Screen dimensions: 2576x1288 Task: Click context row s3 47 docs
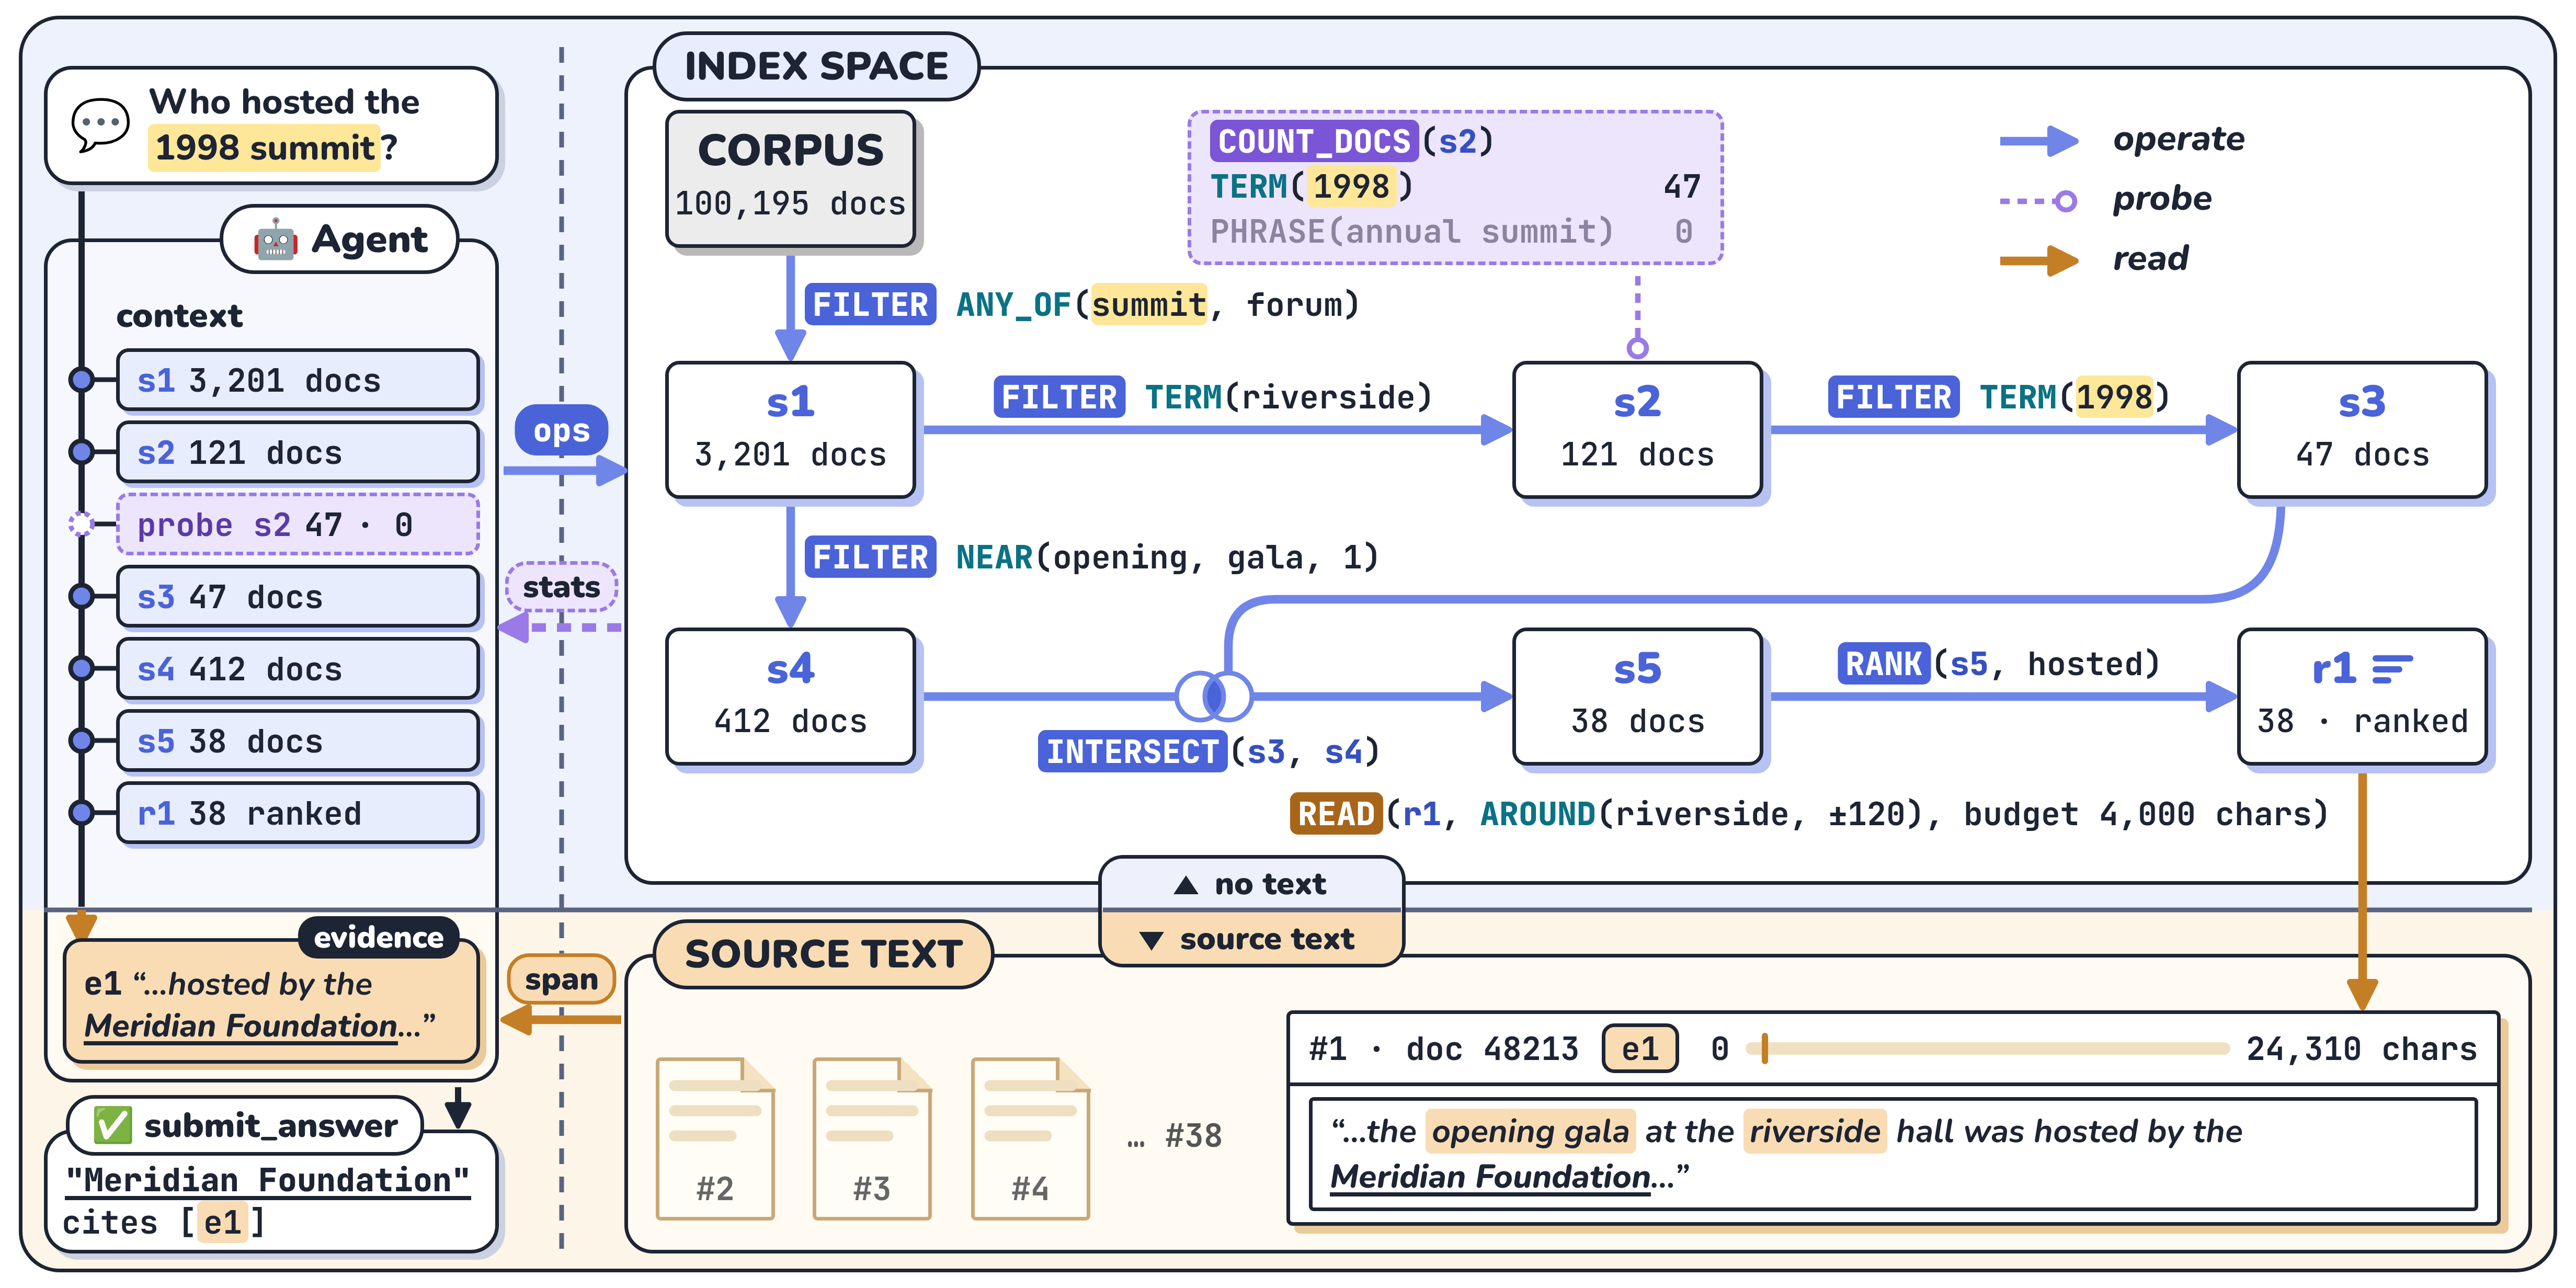point(298,597)
